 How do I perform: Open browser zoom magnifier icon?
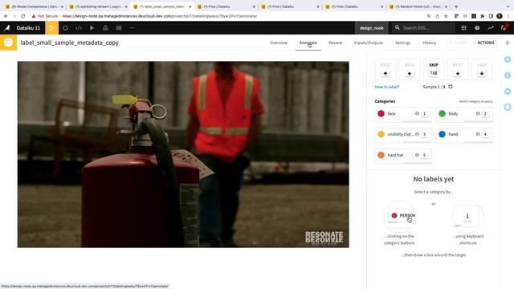(429, 16)
